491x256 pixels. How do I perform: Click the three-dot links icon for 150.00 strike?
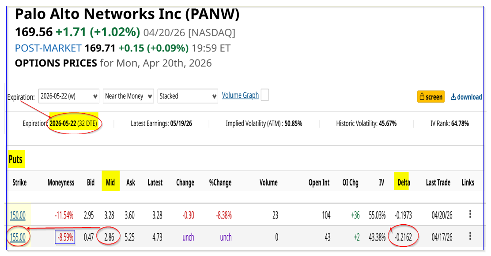pos(470,214)
